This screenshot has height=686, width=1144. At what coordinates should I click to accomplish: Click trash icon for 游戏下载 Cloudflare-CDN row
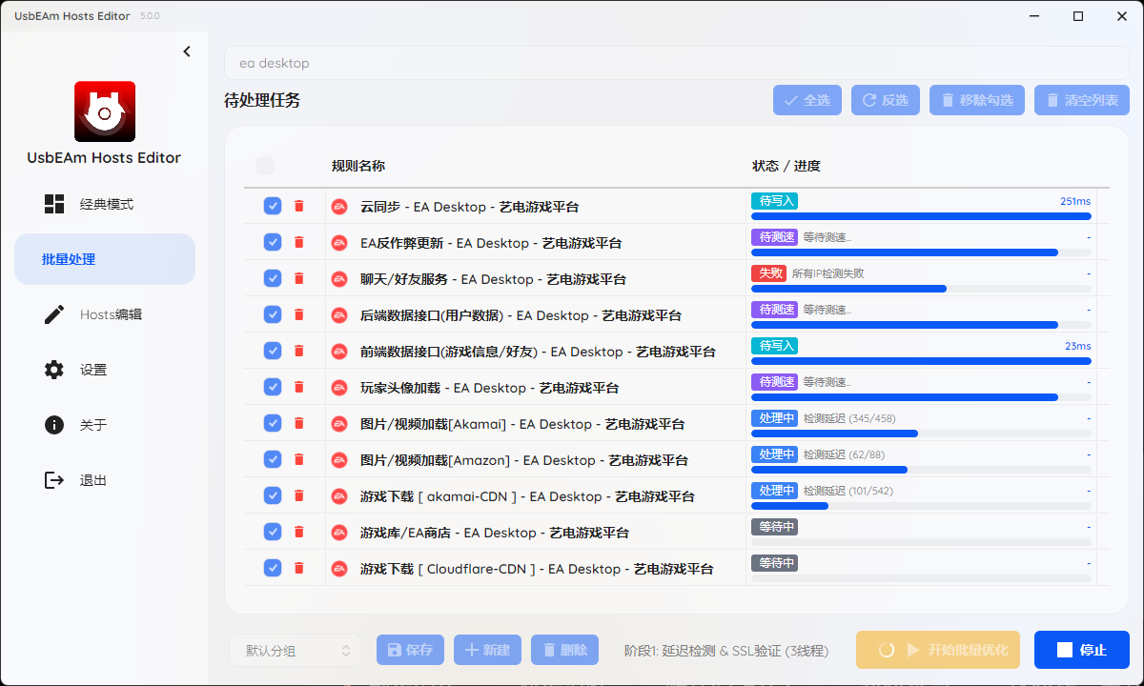click(298, 568)
